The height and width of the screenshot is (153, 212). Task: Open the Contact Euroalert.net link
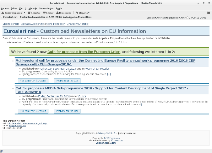pyautogui.click(x=33, y=24)
